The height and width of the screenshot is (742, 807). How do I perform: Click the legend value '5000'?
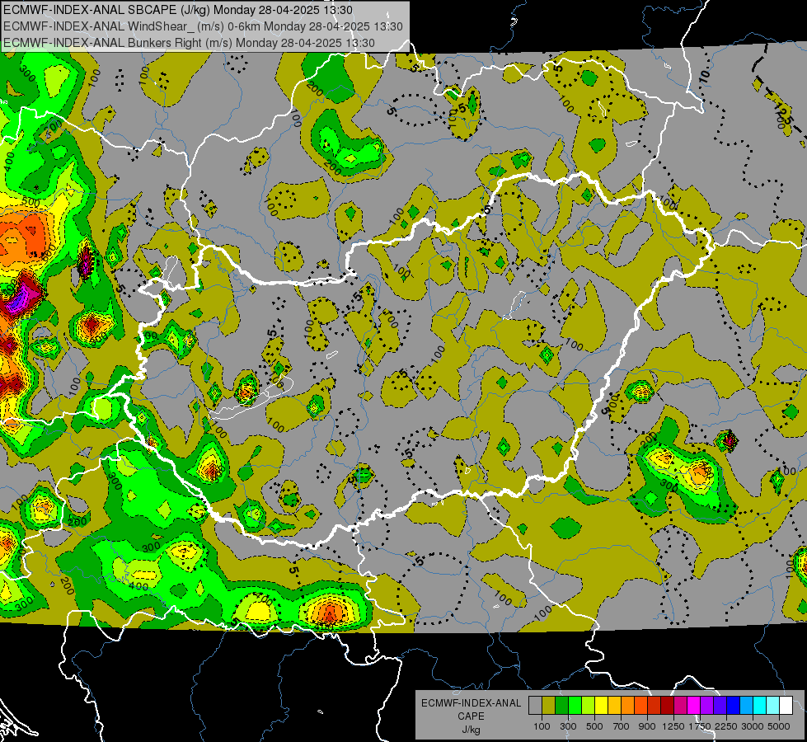[779, 726]
